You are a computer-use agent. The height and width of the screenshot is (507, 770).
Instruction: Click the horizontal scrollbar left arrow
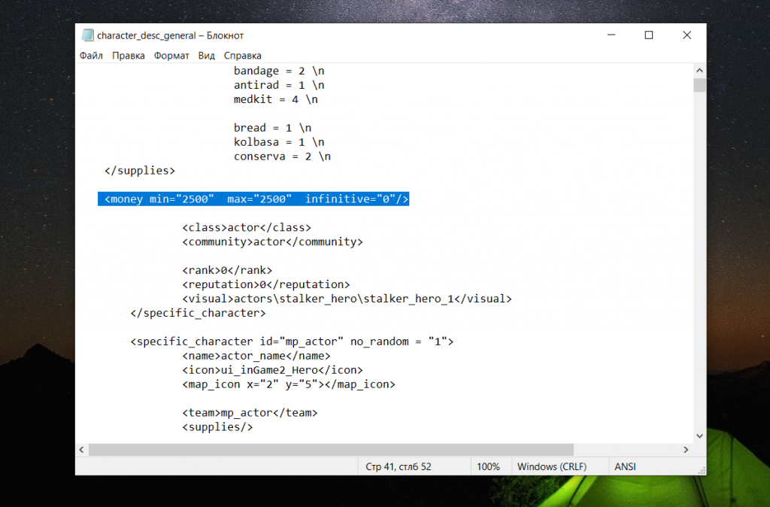pyautogui.click(x=81, y=450)
